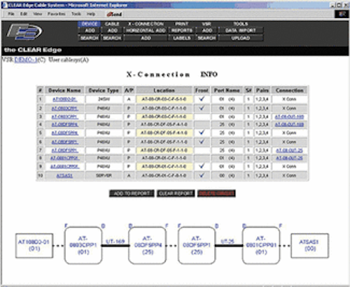Click the red DELETE CIRCUIT button
Screen dimensions: 350x287
[216, 193]
